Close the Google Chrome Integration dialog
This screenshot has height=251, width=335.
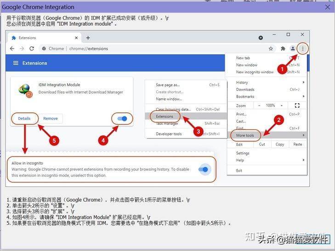327,7
